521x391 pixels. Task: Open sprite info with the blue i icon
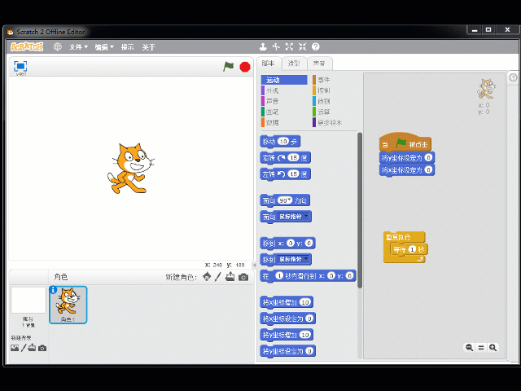[x=53, y=290]
